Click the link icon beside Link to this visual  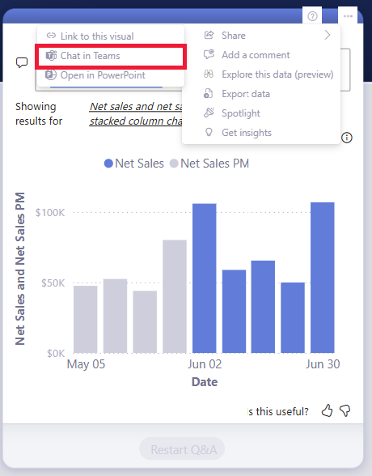[x=51, y=36]
